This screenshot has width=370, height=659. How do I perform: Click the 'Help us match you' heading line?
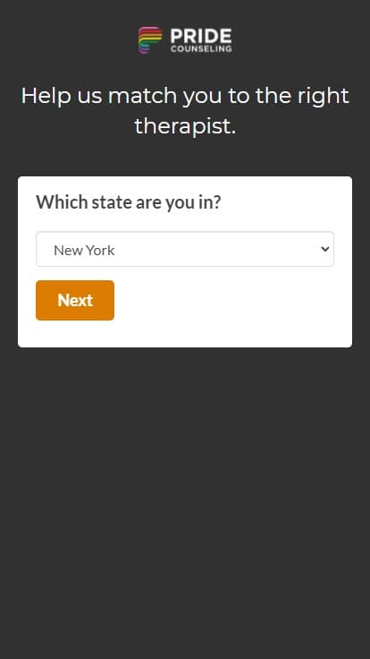pos(185,96)
